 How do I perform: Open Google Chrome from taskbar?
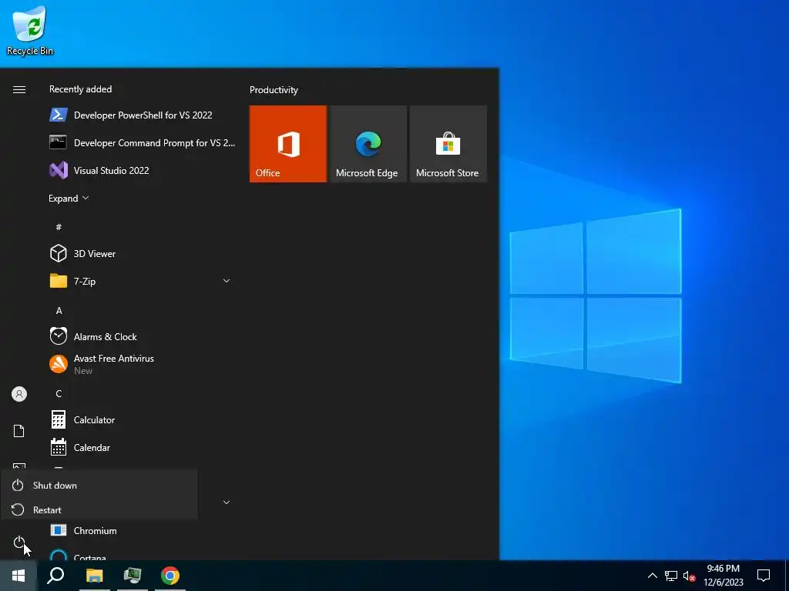tap(170, 576)
